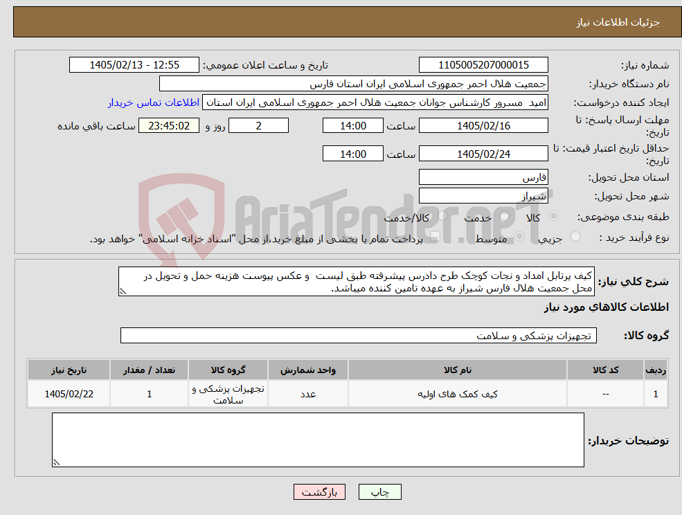The image size is (682, 515).
Task: Click the general need description text area
Action: 356,282
